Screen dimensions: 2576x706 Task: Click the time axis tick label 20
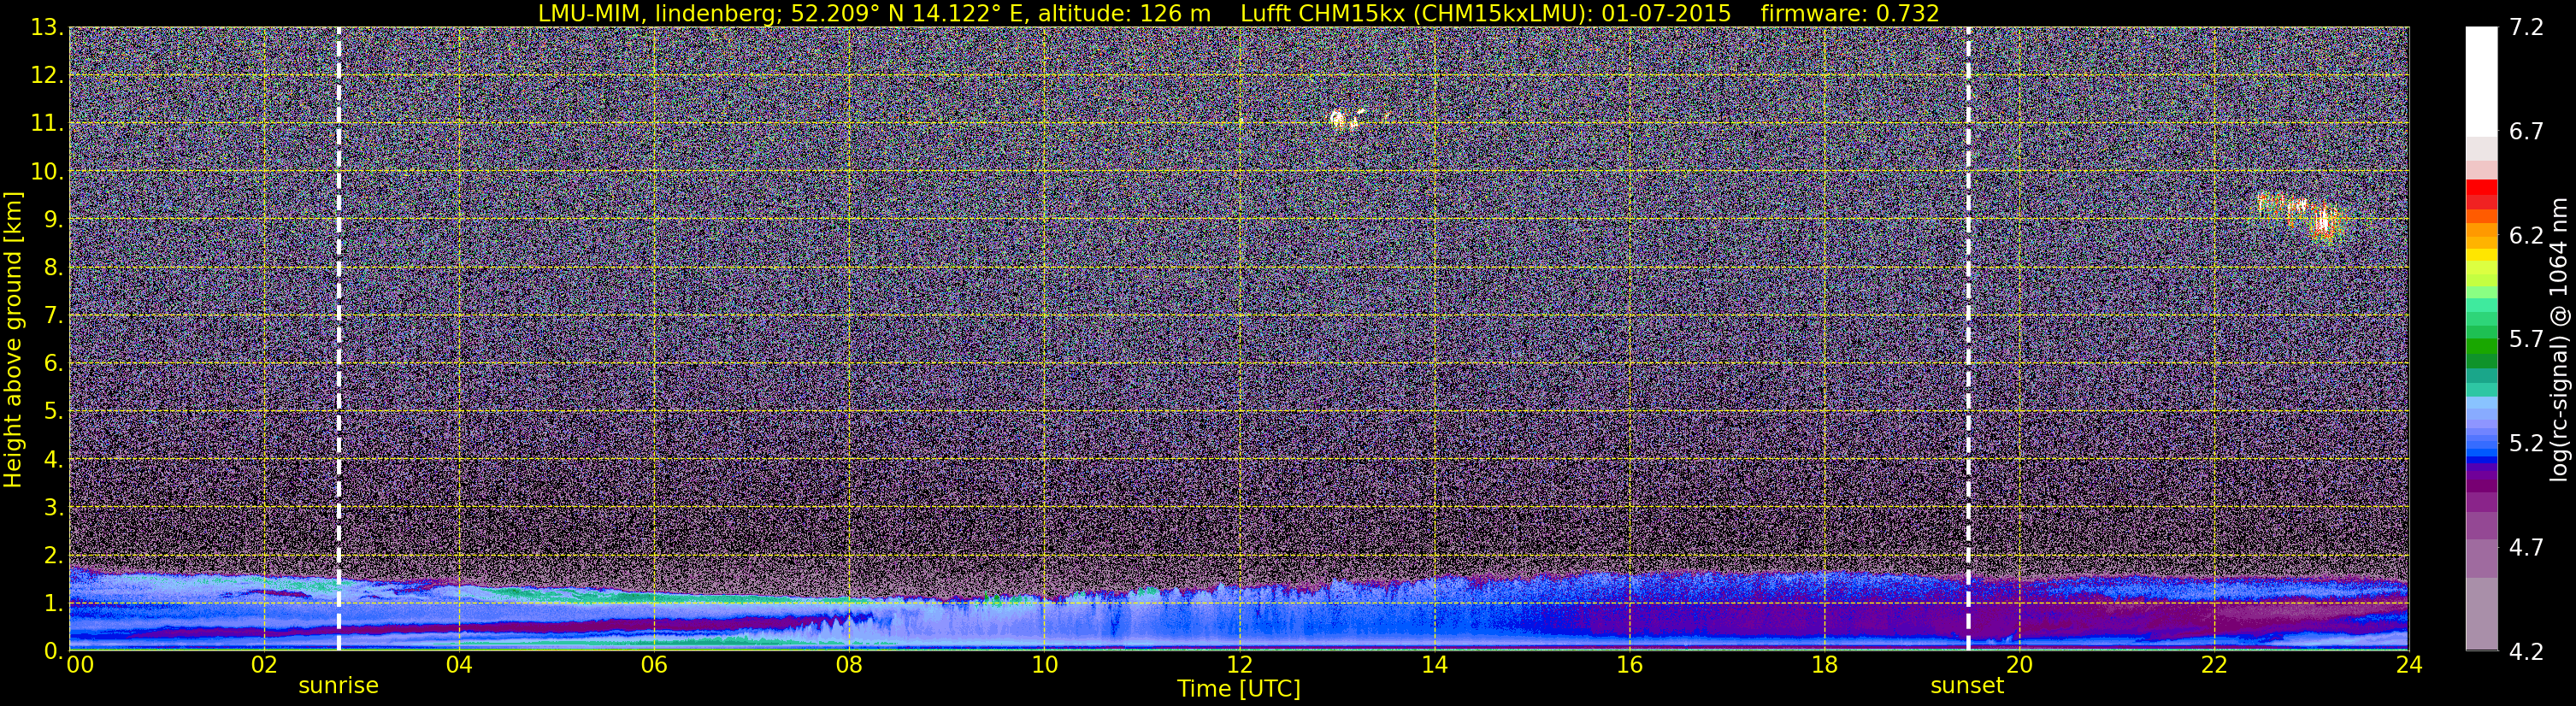(2019, 665)
